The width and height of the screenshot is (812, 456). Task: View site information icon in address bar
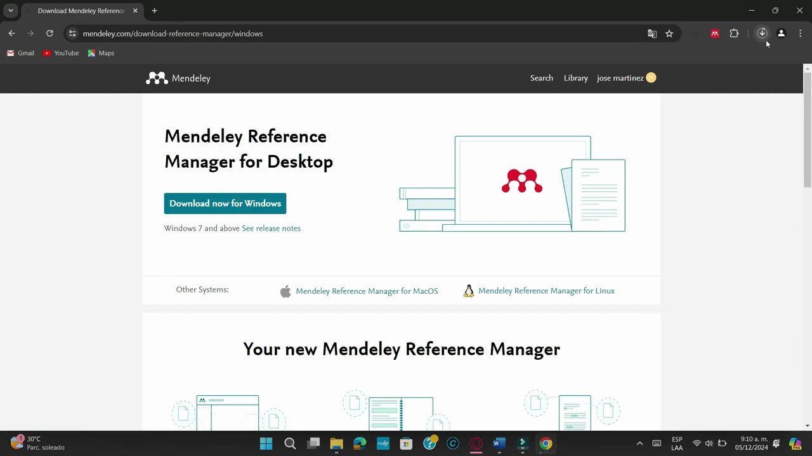pos(72,34)
